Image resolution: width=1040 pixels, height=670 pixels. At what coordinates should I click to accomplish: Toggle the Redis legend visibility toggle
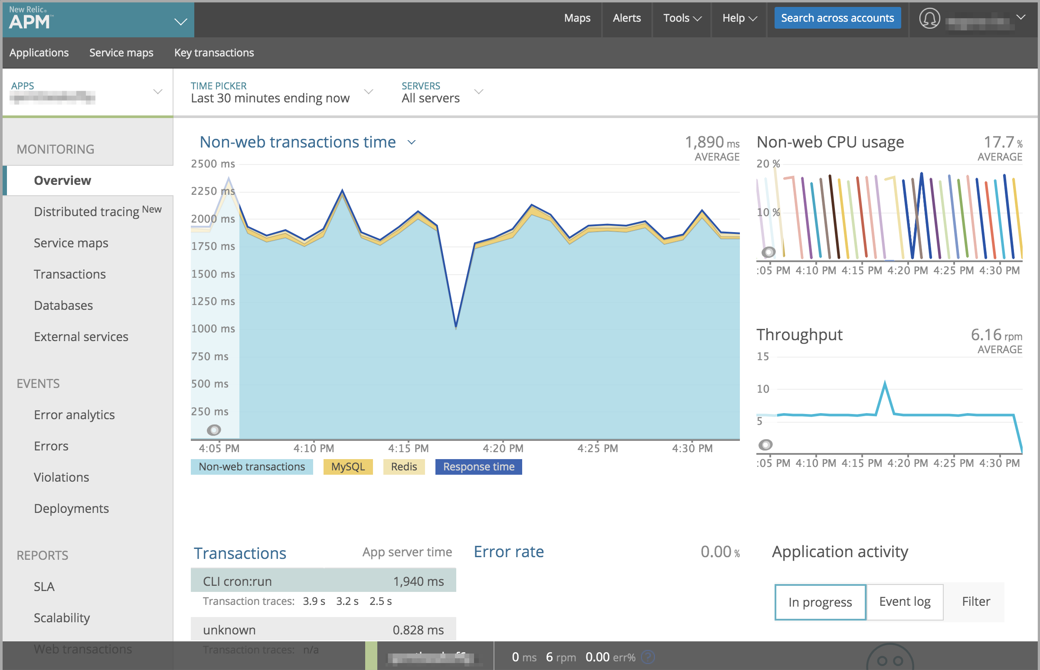click(x=402, y=466)
